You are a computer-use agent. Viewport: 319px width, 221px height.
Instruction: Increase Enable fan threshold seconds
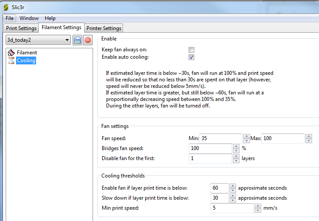pos(233,186)
